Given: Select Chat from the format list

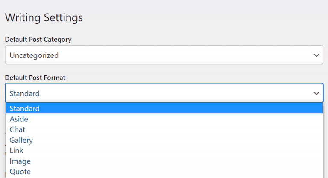Looking at the screenshot, I should click(18, 129).
